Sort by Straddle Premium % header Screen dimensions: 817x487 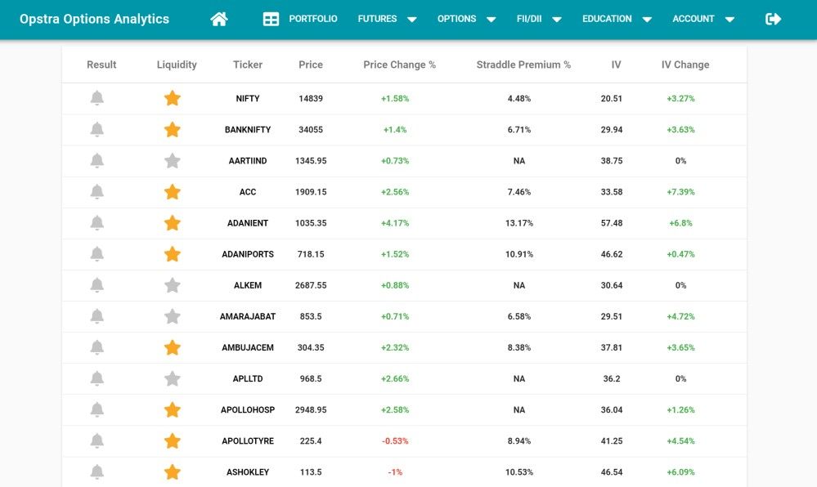523,65
